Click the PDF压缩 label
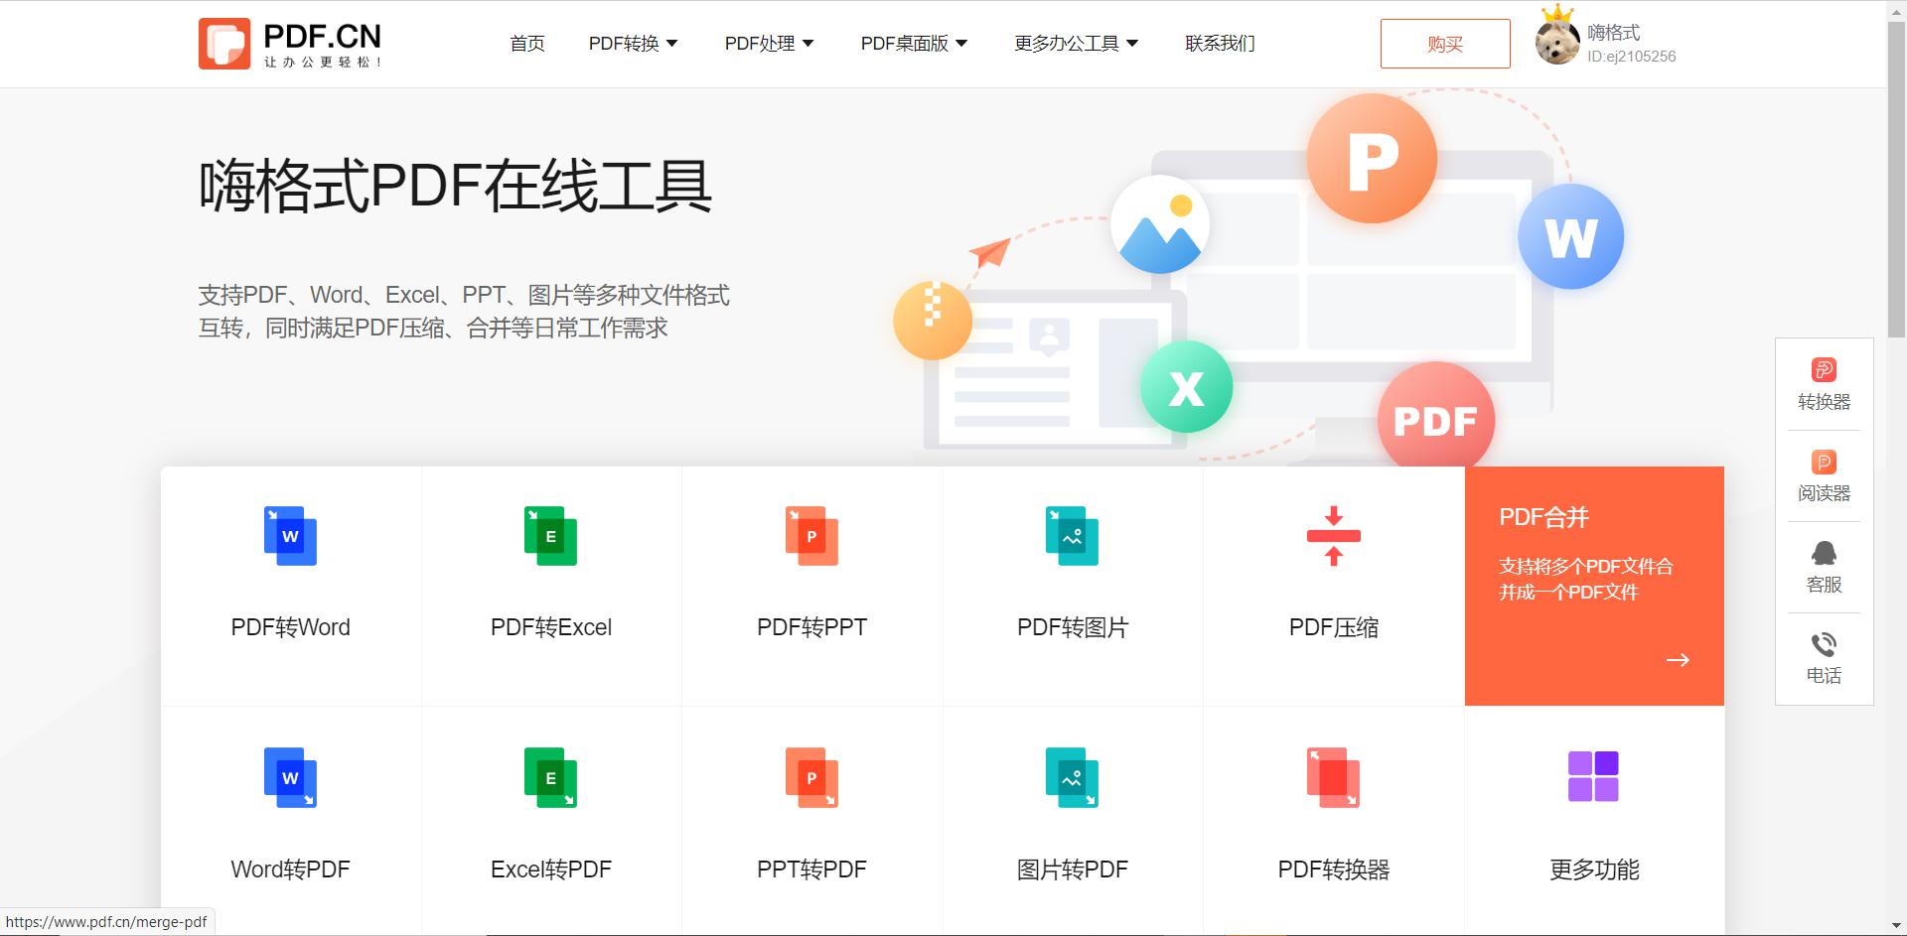 coord(1333,627)
